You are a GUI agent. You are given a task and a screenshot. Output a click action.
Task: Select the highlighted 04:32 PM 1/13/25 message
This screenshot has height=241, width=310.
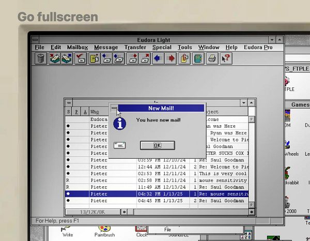[x=157, y=194]
